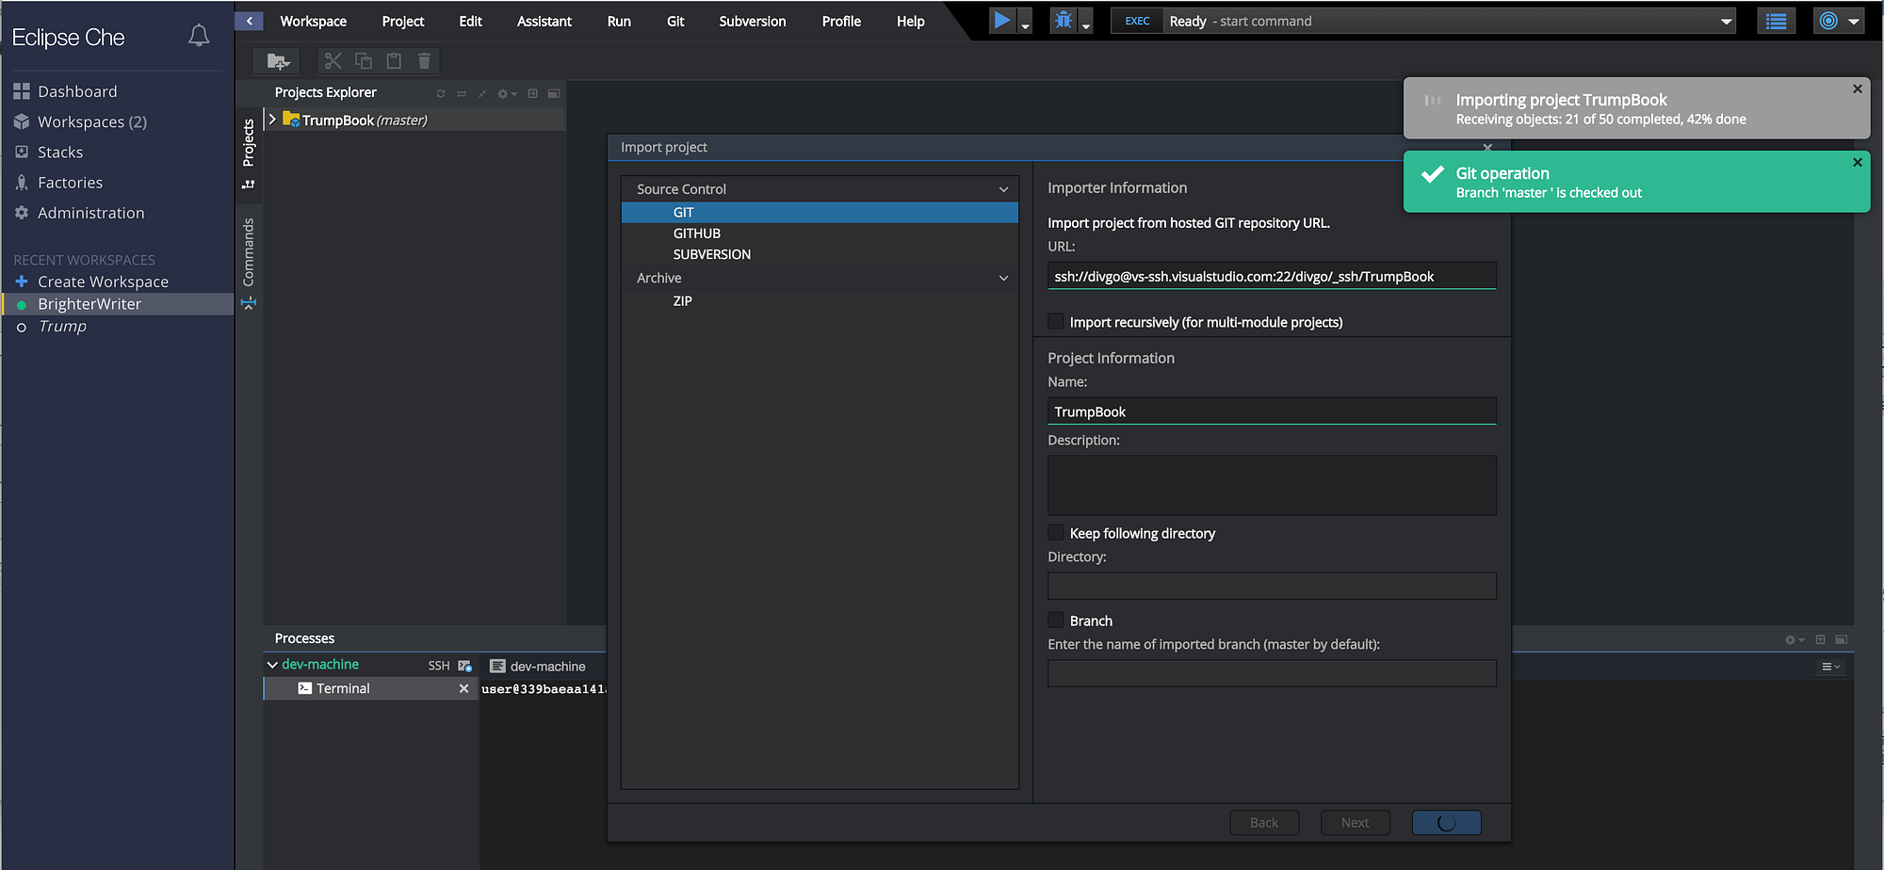Open the Workspace menu
This screenshot has width=1884, height=870.
[x=313, y=21]
